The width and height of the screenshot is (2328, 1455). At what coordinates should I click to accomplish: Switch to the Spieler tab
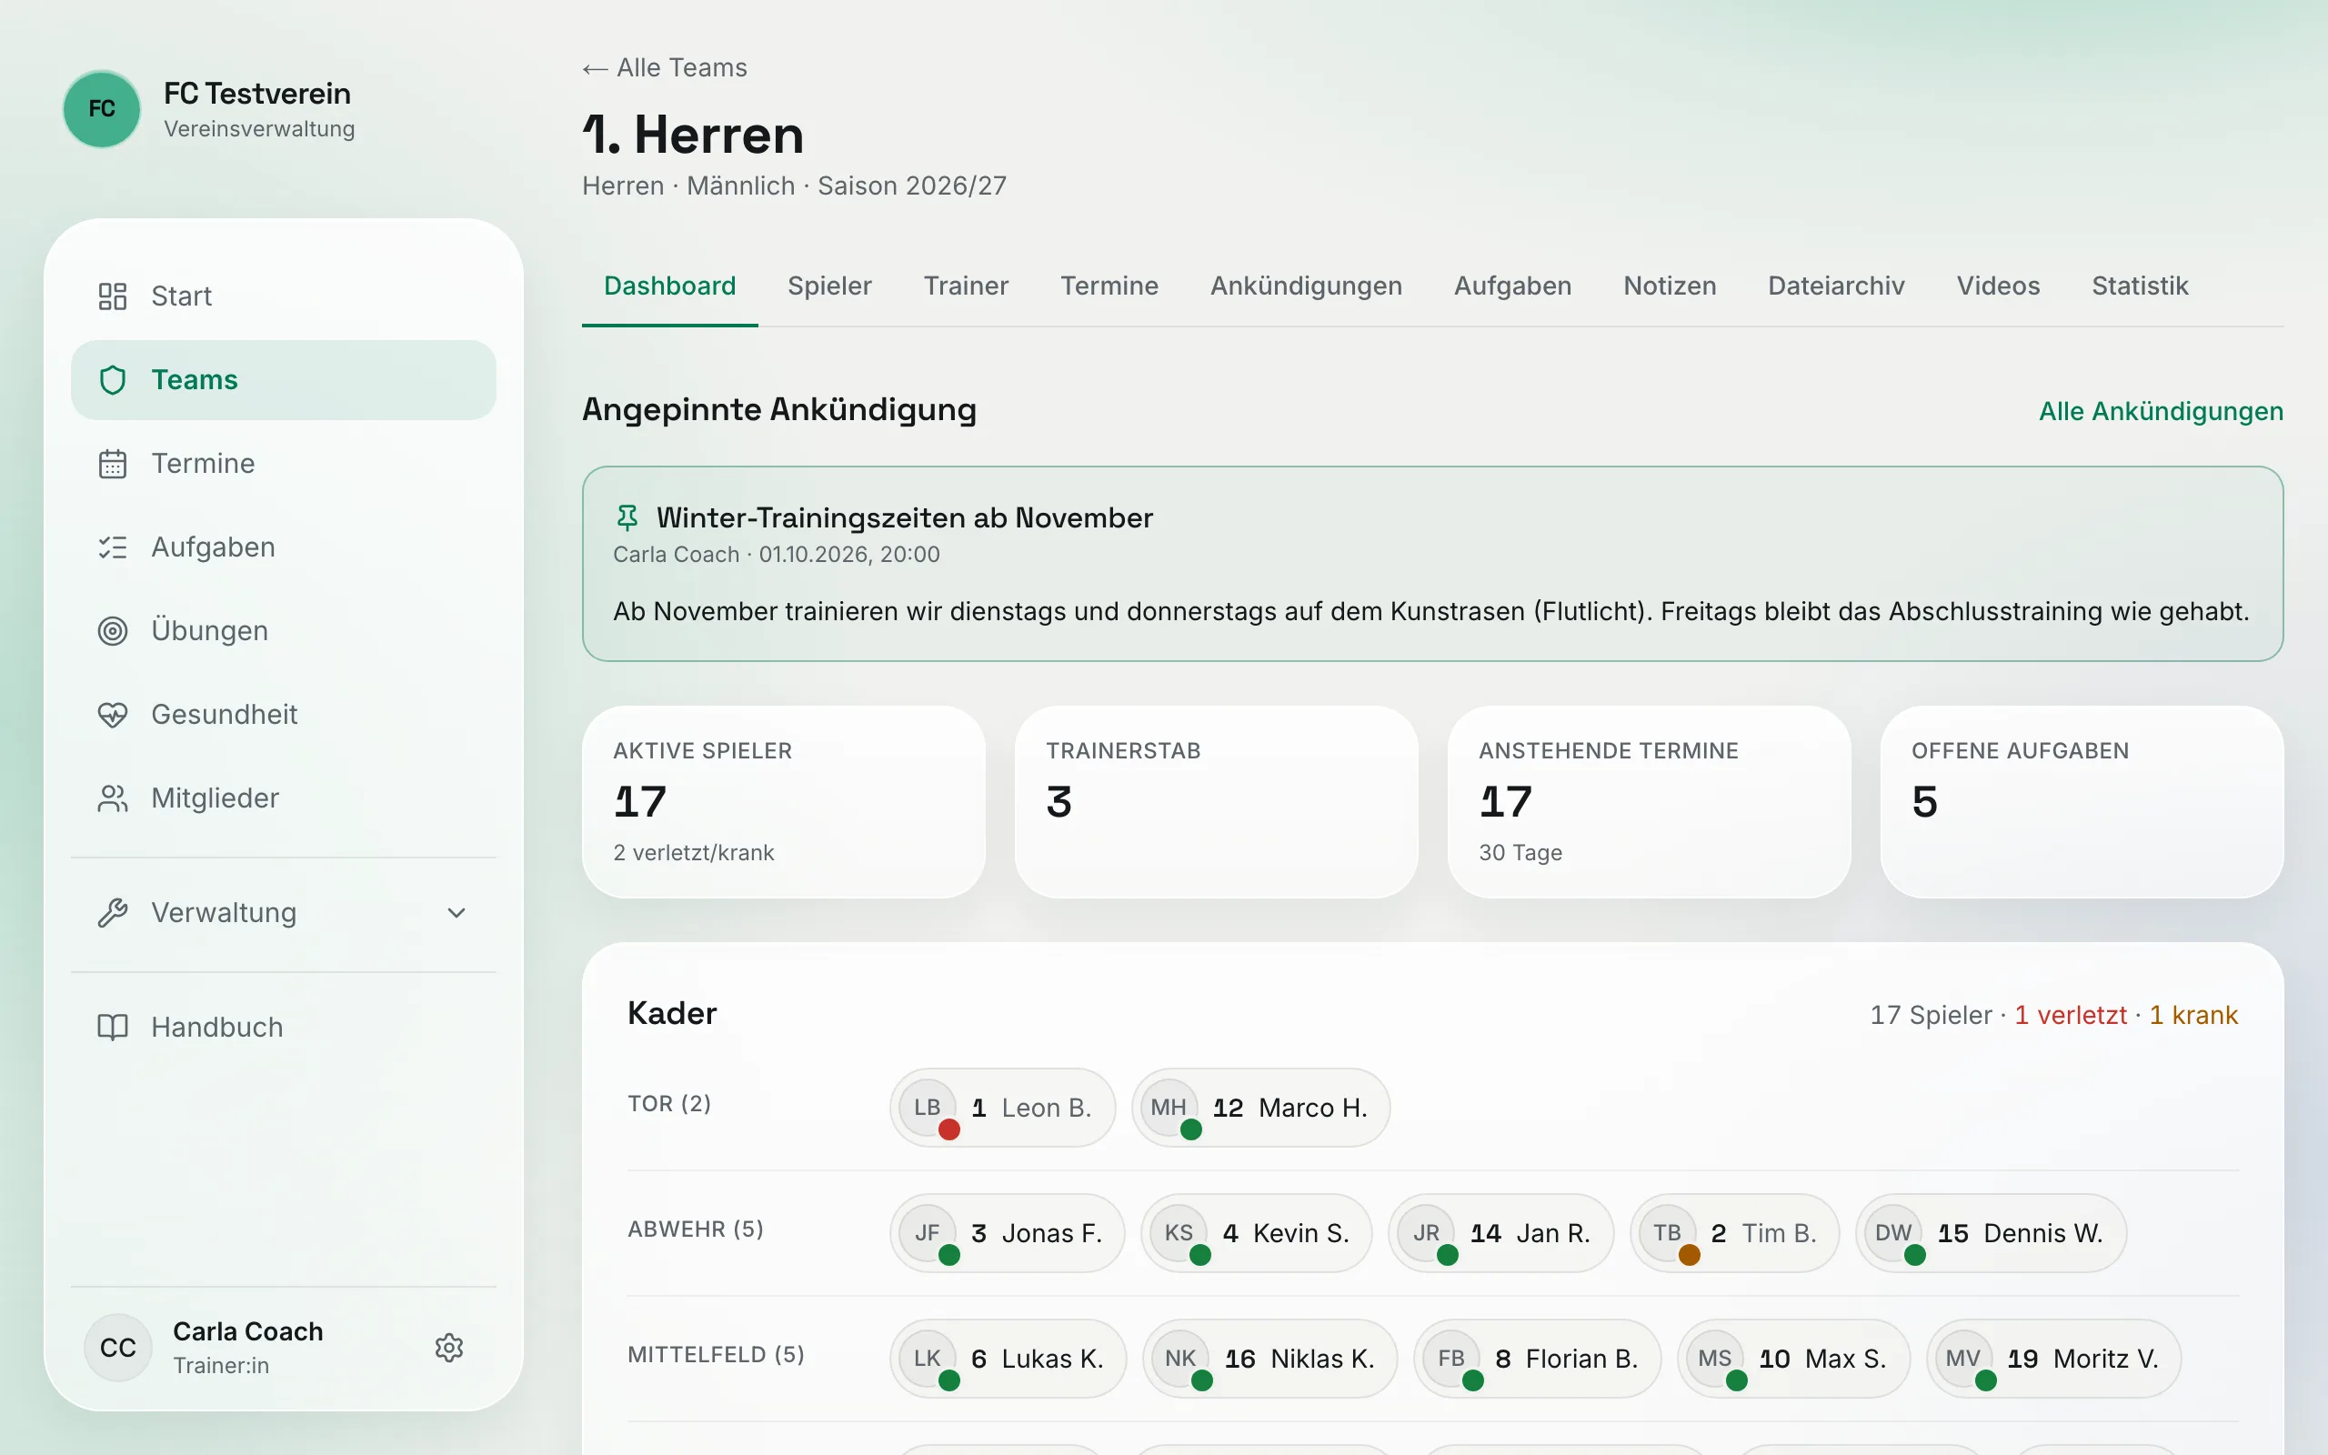pos(829,286)
